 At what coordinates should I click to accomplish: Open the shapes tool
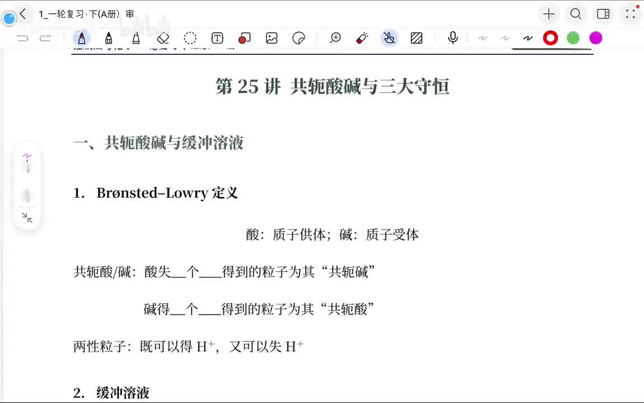click(244, 38)
